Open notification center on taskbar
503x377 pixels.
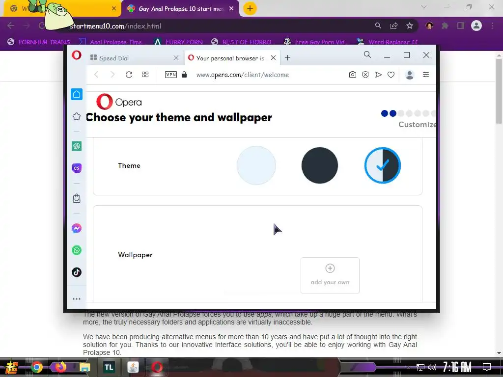point(487,367)
